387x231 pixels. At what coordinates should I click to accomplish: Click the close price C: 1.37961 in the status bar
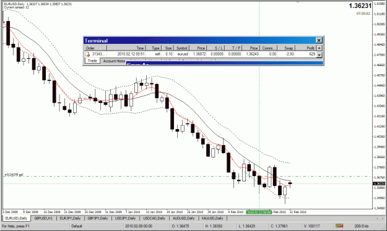tap(279, 226)
